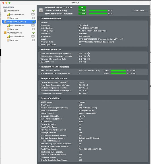Select the VK001920GWSXK orange drive icon
Viewport: 151px width, 164px height.
coord(5,33)
